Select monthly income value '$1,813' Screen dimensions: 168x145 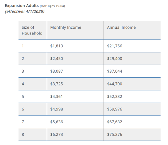(x=57, y=46)
